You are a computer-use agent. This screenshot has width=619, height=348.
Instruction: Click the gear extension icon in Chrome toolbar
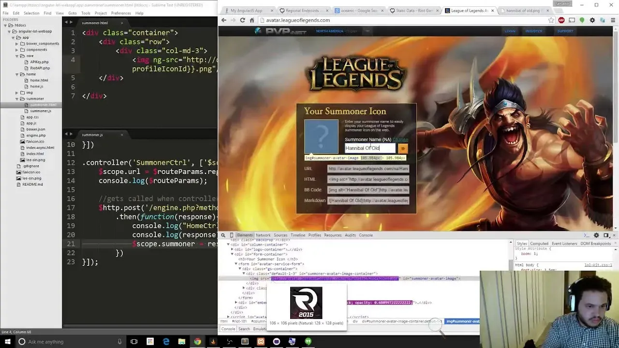point(592,20)
